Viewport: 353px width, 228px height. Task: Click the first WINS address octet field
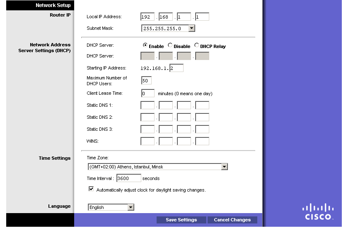(x=147, y=141)
